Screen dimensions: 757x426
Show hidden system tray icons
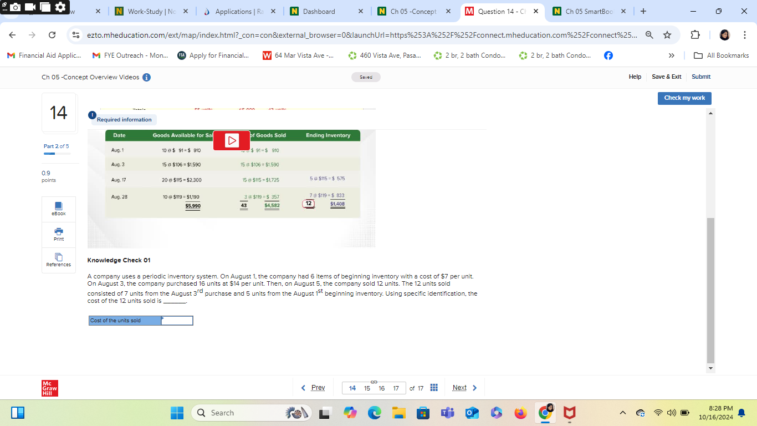(x=622, y=413)
